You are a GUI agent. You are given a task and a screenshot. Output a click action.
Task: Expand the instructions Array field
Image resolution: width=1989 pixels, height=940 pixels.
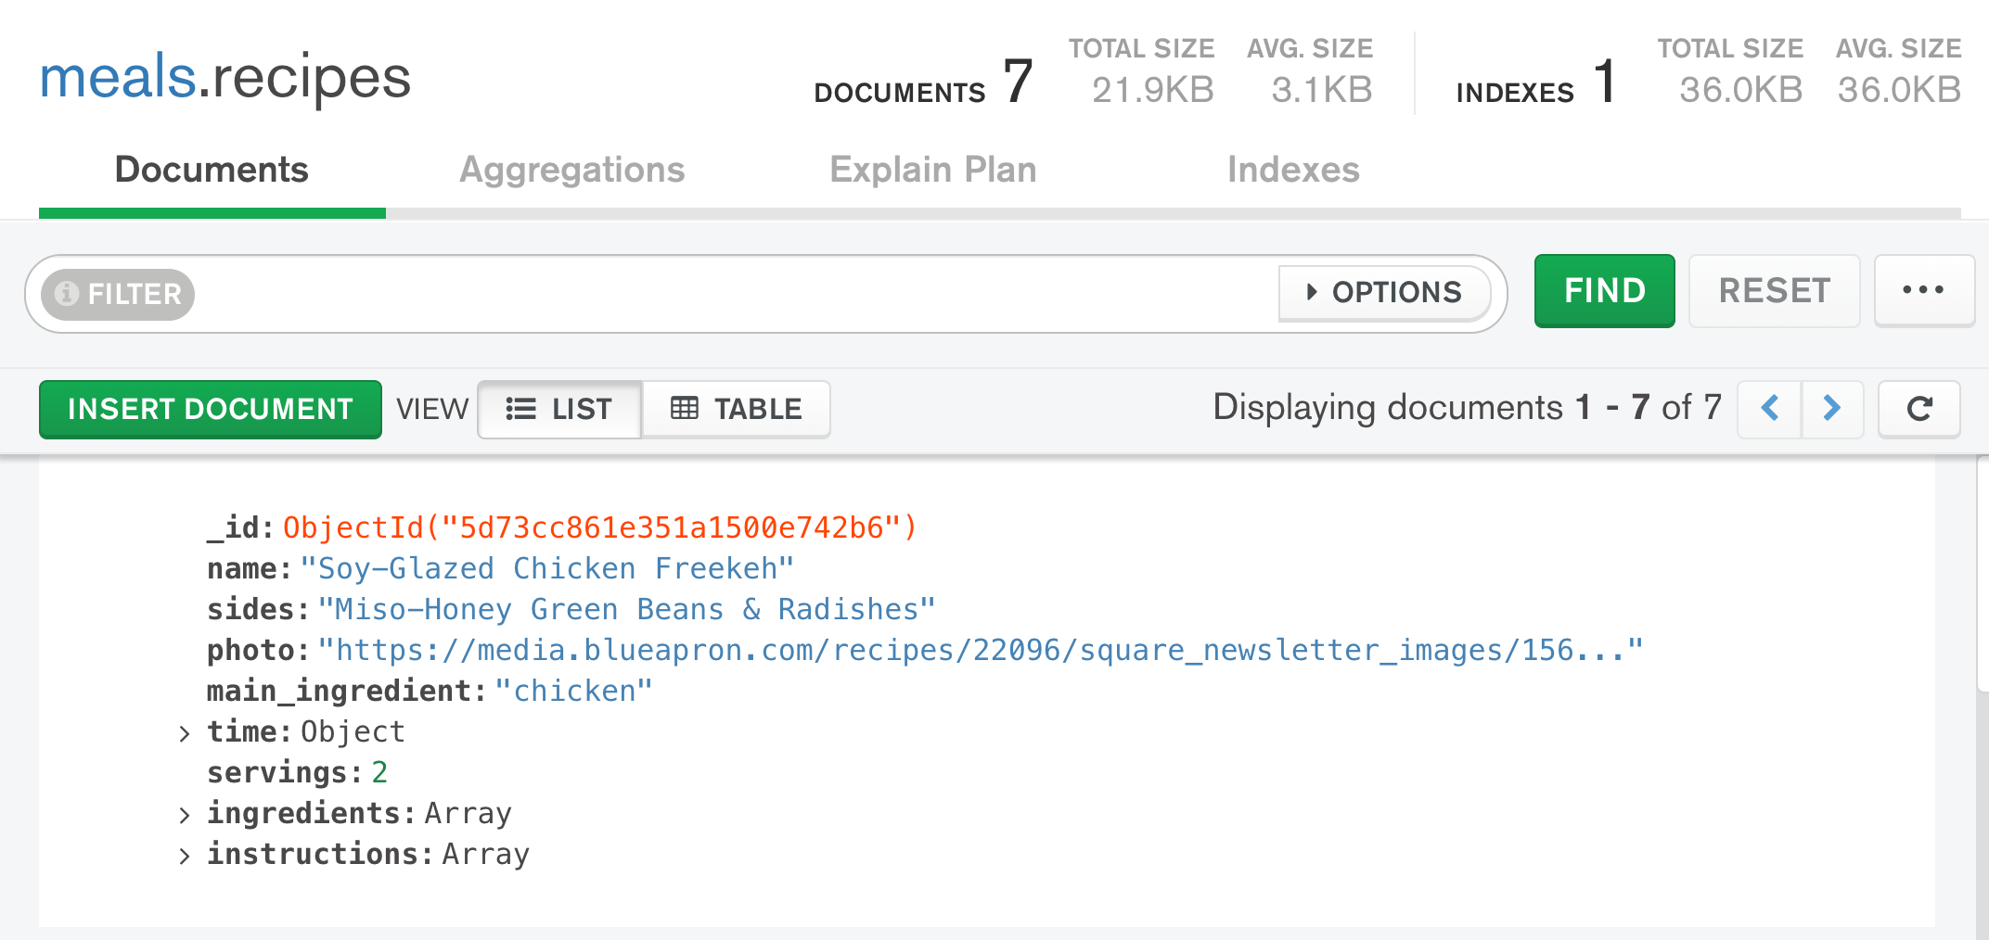pyautogui.click(x=185, y=856)
